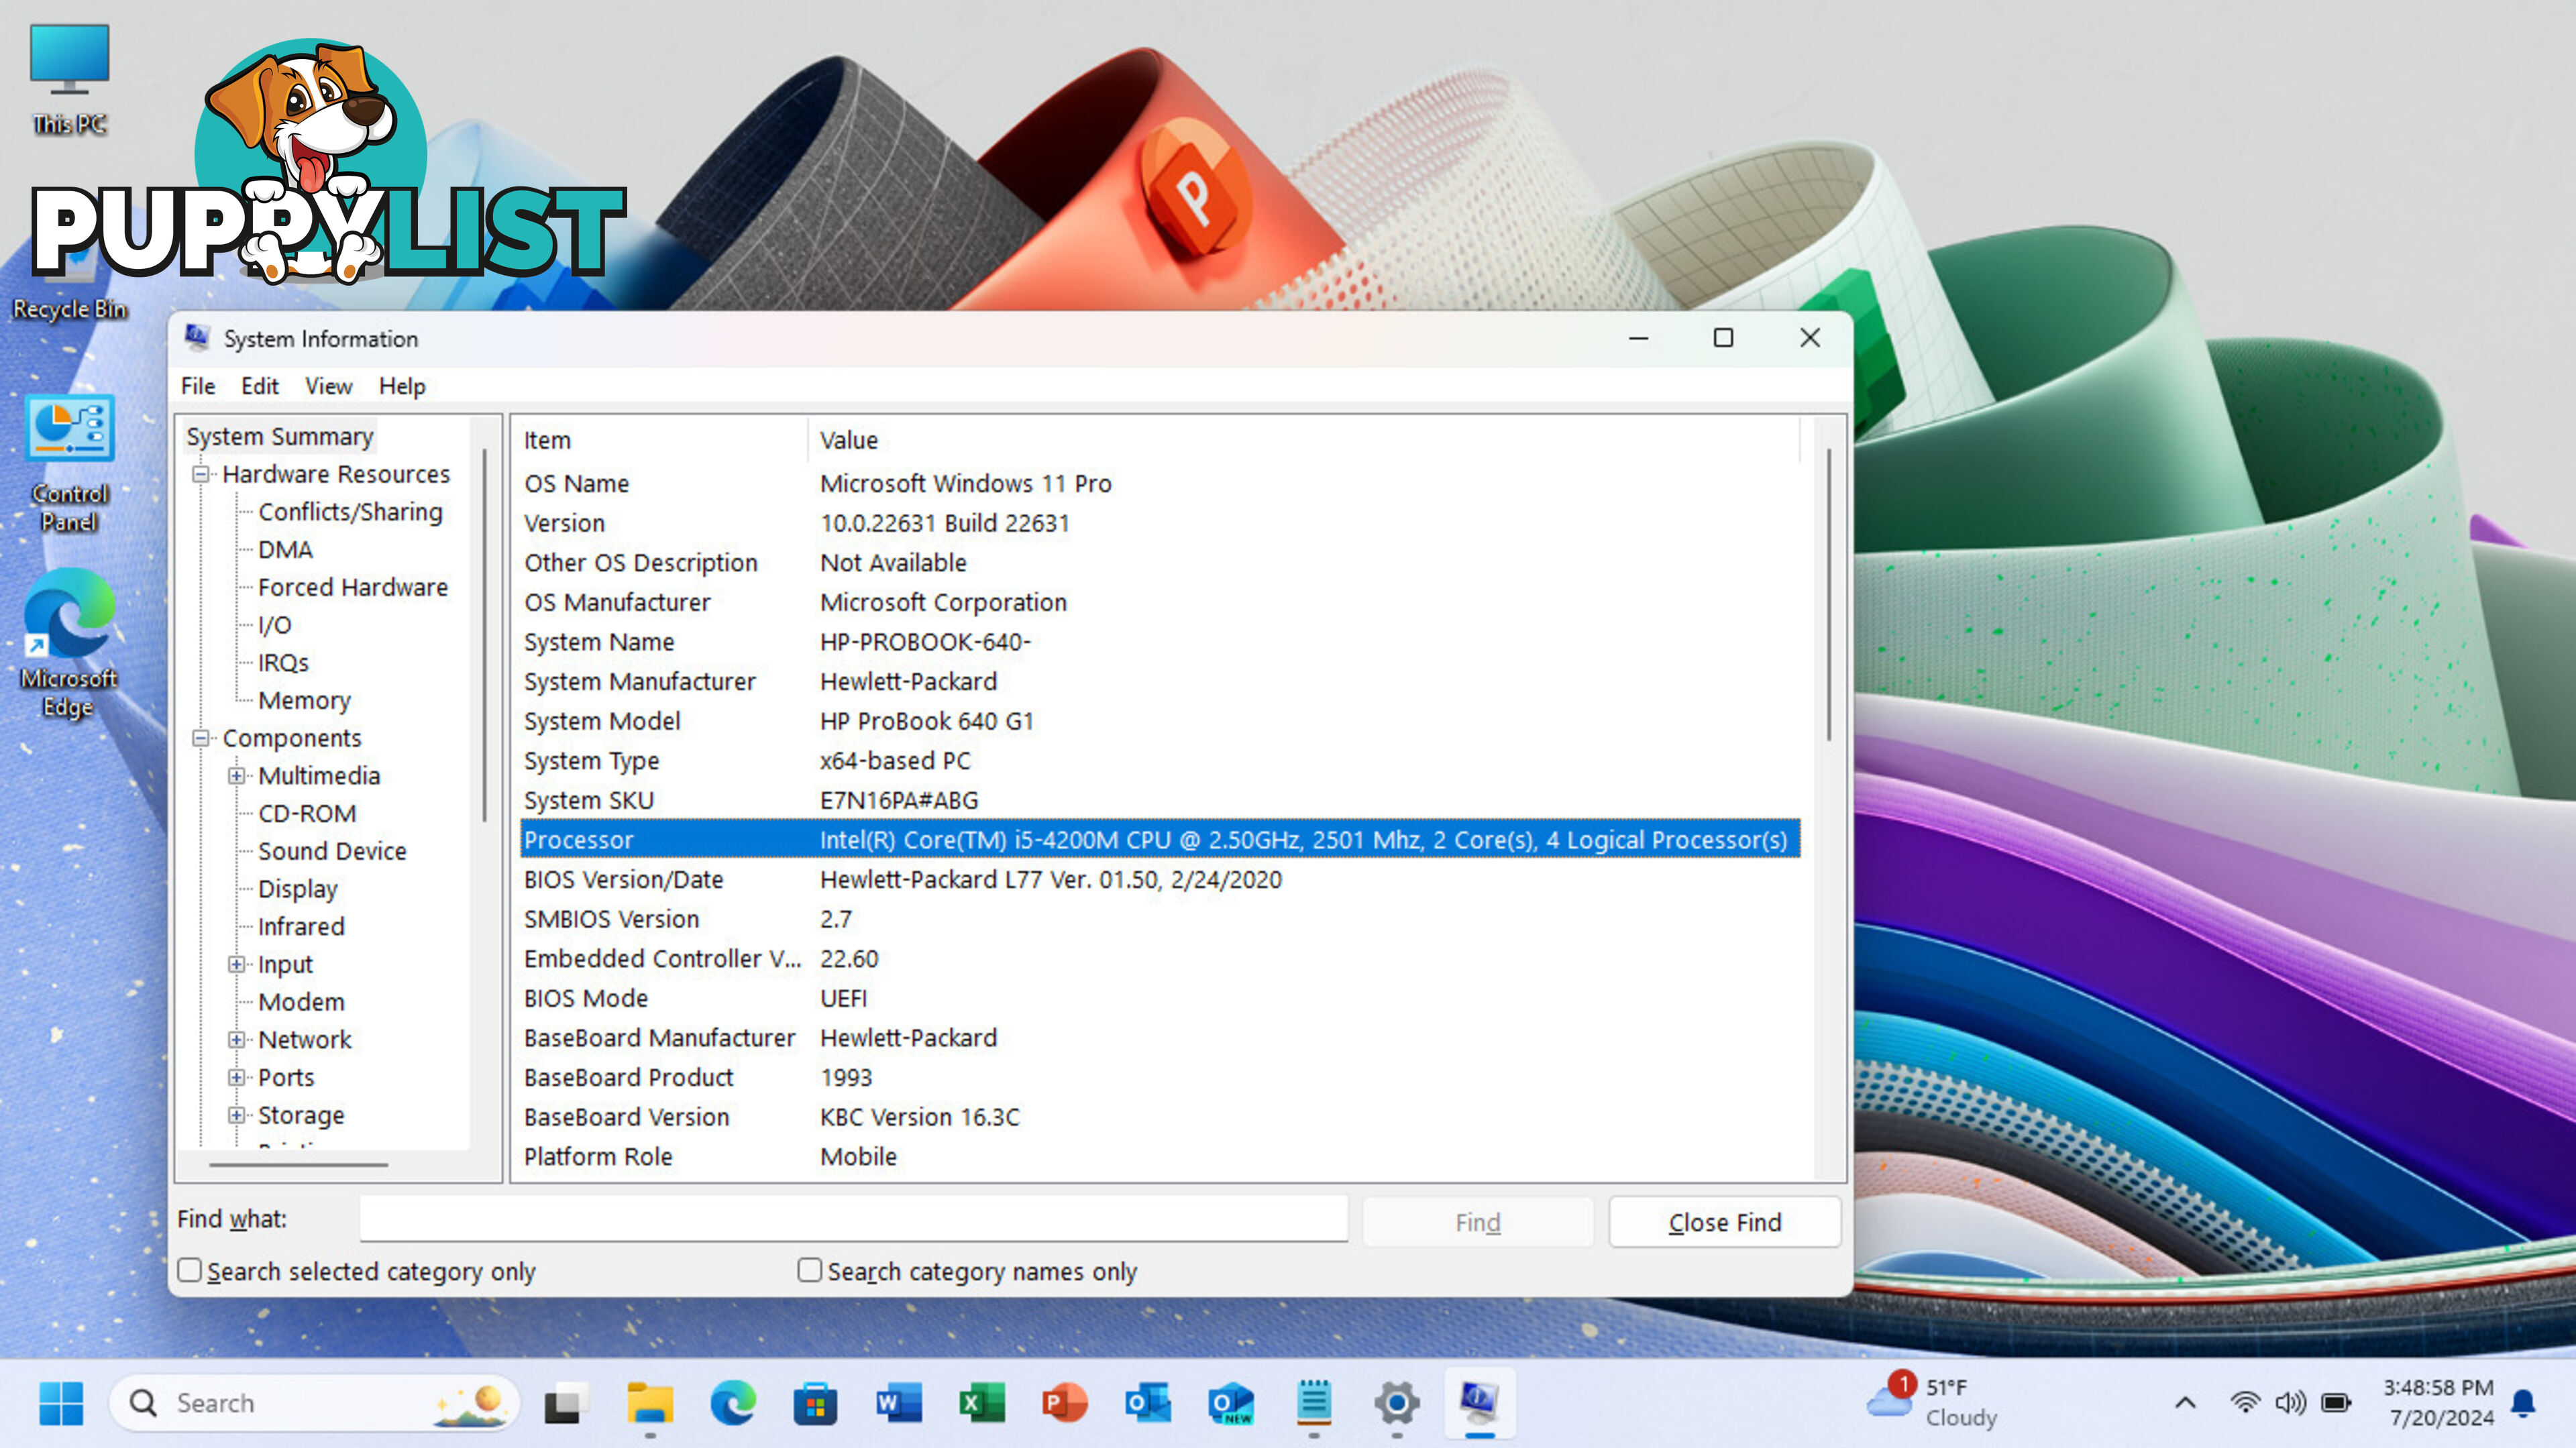Image resolution: width=2576 pixels, height=1448 pixels.
Task: Show hidden system tray icons
Action: click(x=2186, y=1403)
